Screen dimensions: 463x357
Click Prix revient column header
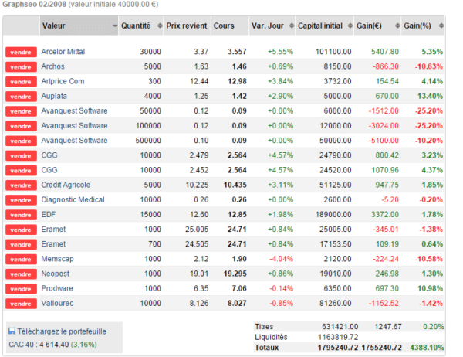(x=187, y=25)
